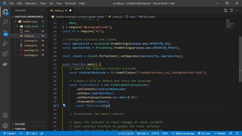Open the View menu
242x136 pixels.
(x=43, y=3)
